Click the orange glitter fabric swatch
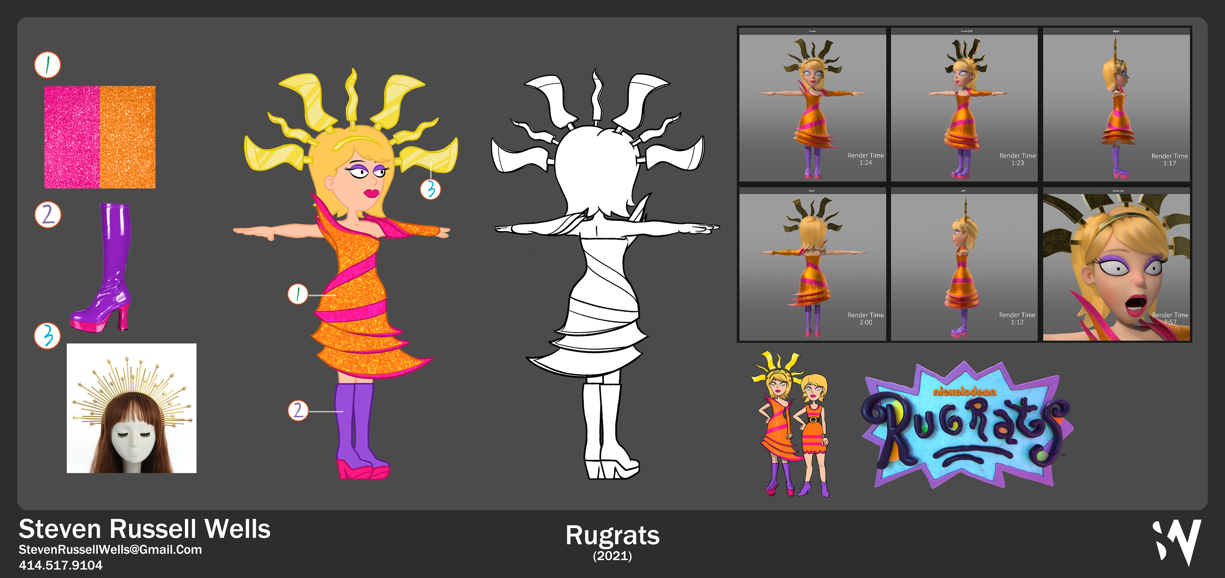Viewport: 1225px width, 578px height. coord(128,137)
